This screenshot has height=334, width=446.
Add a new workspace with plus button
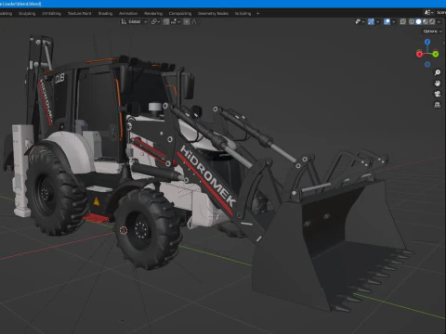(x=257, y=13)
